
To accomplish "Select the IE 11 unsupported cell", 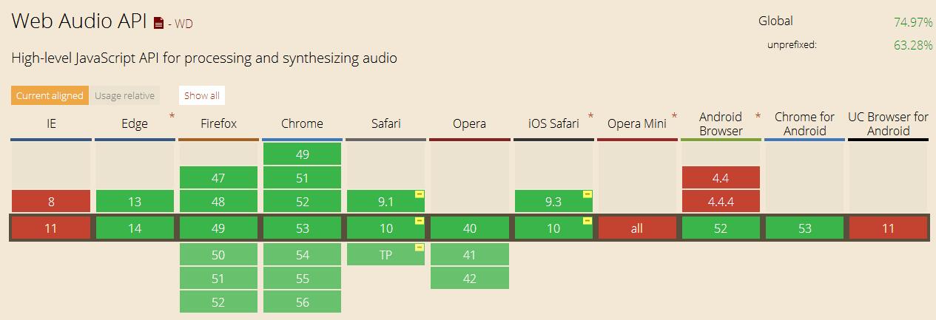I will coord(50,228).
